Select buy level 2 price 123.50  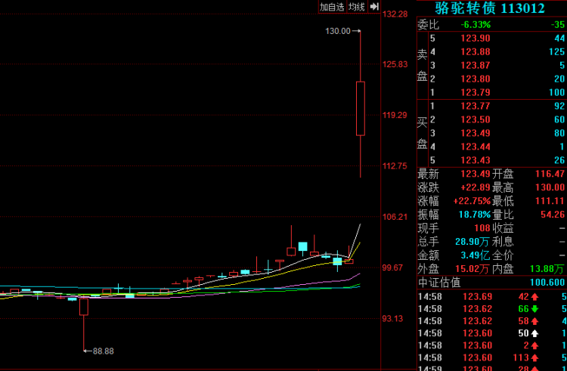click(476, 119)
